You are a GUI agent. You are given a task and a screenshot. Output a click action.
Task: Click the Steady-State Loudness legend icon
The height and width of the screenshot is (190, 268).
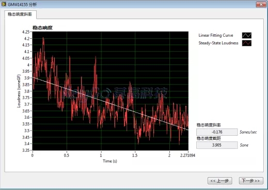(x=247, y=43)
